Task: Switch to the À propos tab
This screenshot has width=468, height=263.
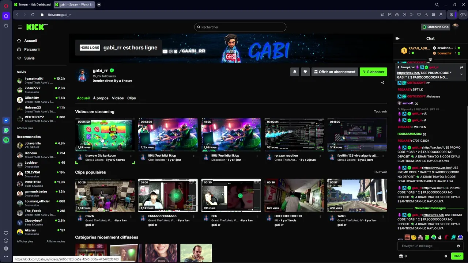Action: tap(101, 98)
